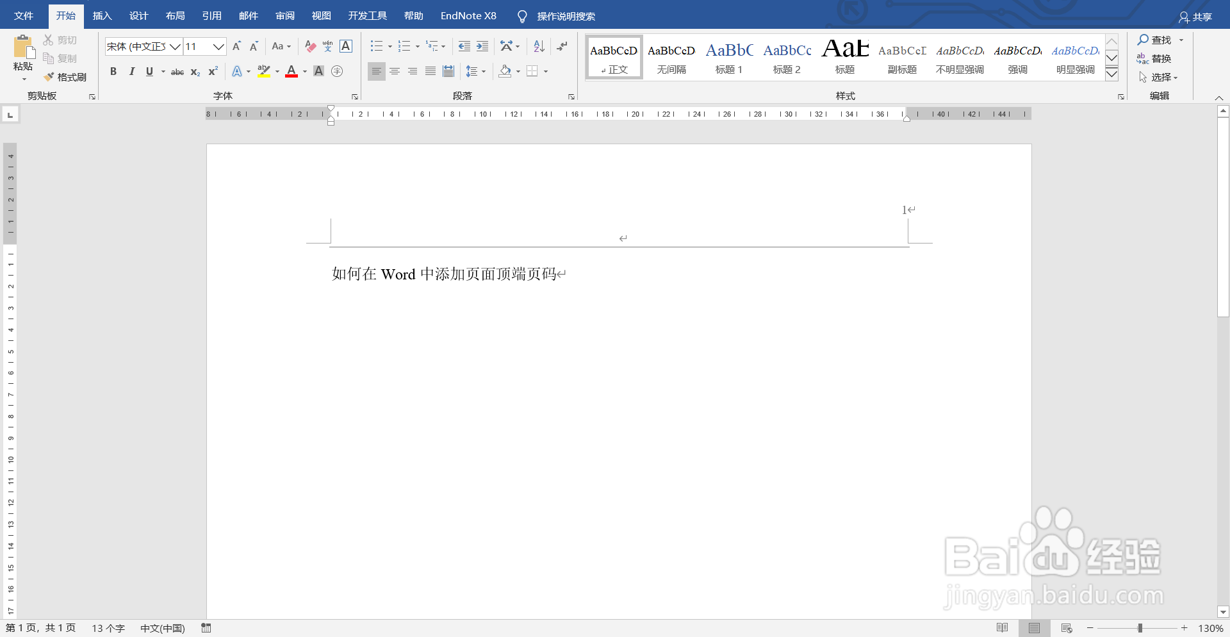Viewport: 1230px width, 637px height.
Task: Click the Sort icon in paragraph group
Action: pos(538,46)
